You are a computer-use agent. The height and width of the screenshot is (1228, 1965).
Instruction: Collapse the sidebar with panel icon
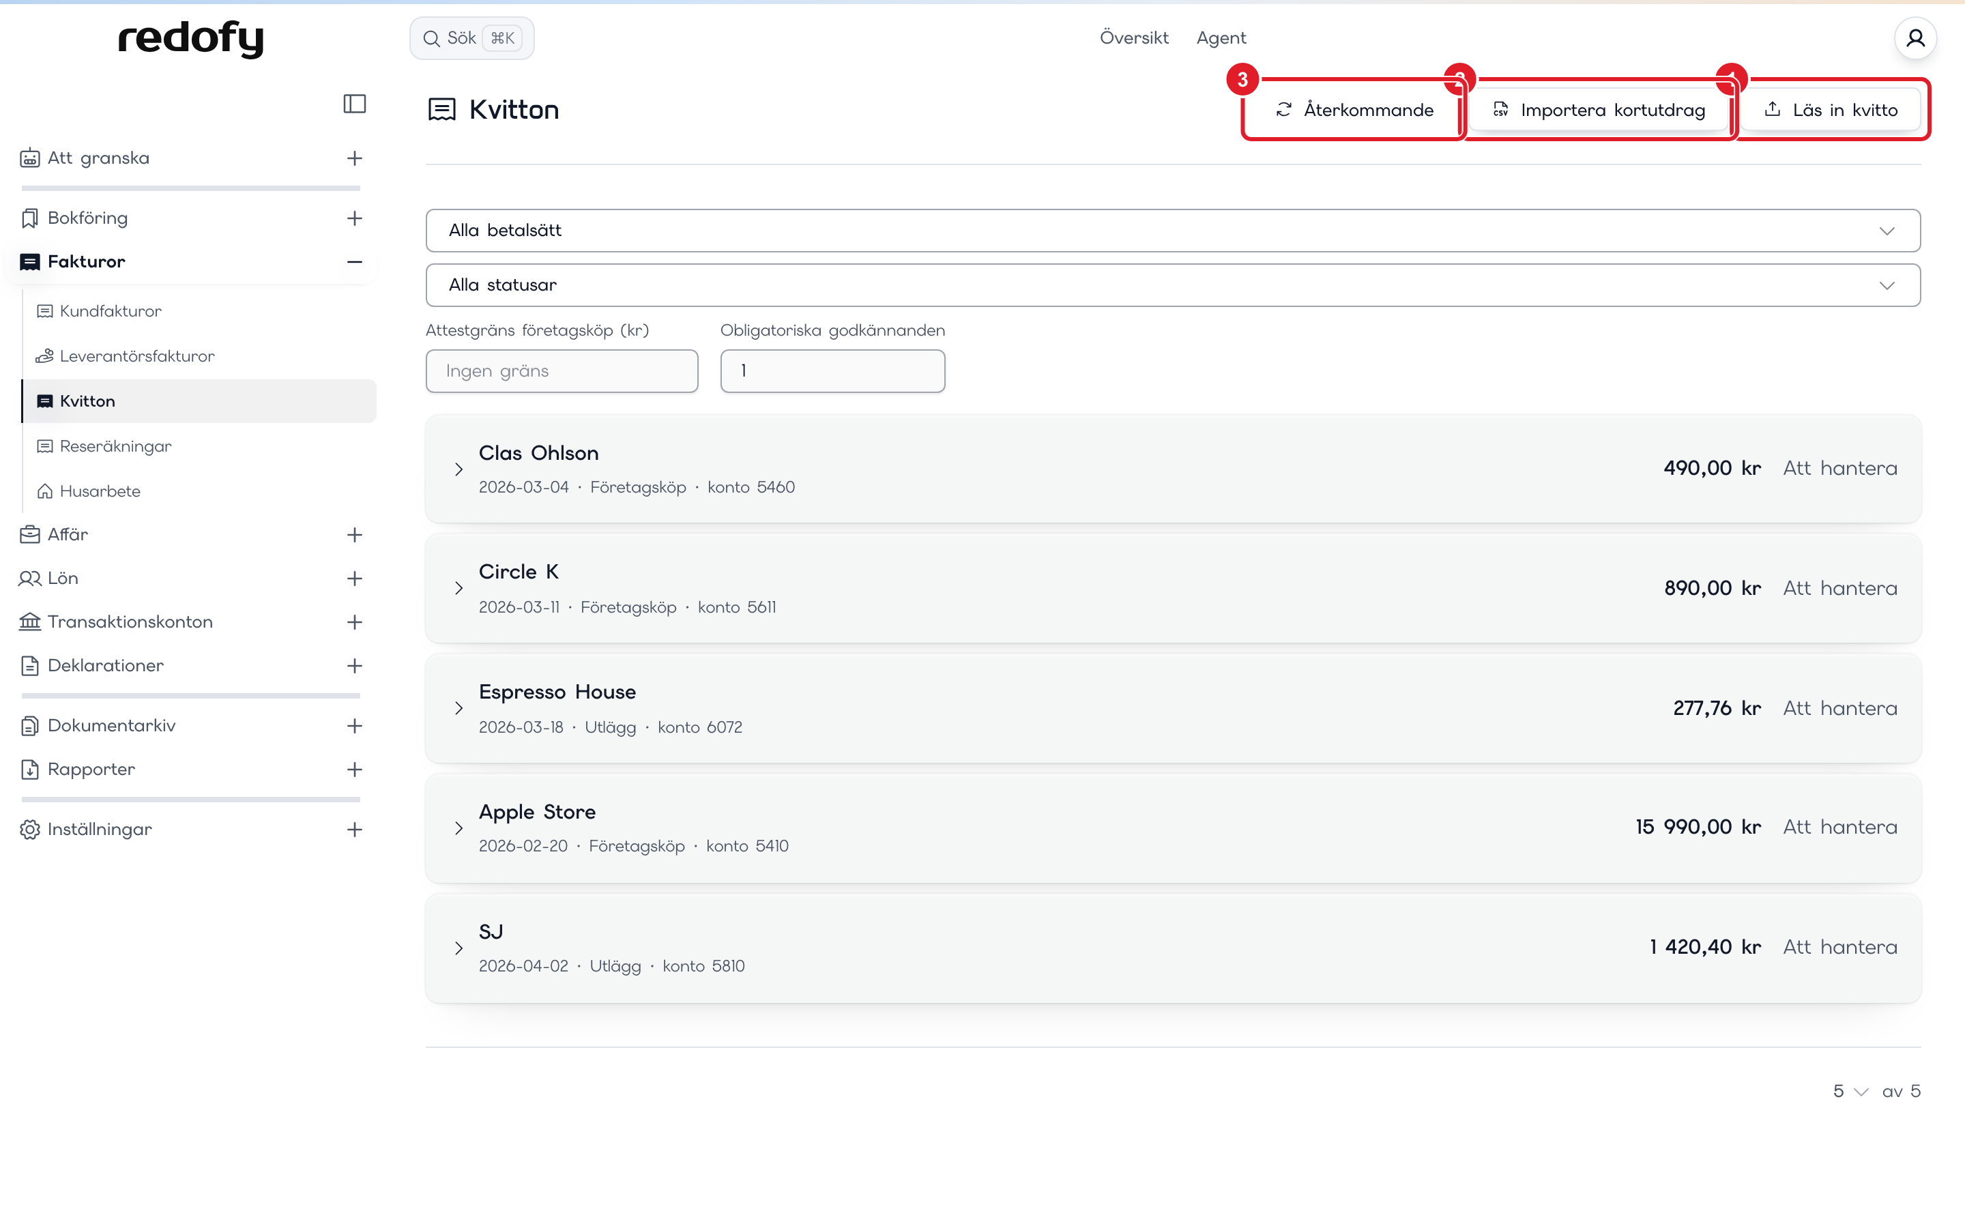354,104
